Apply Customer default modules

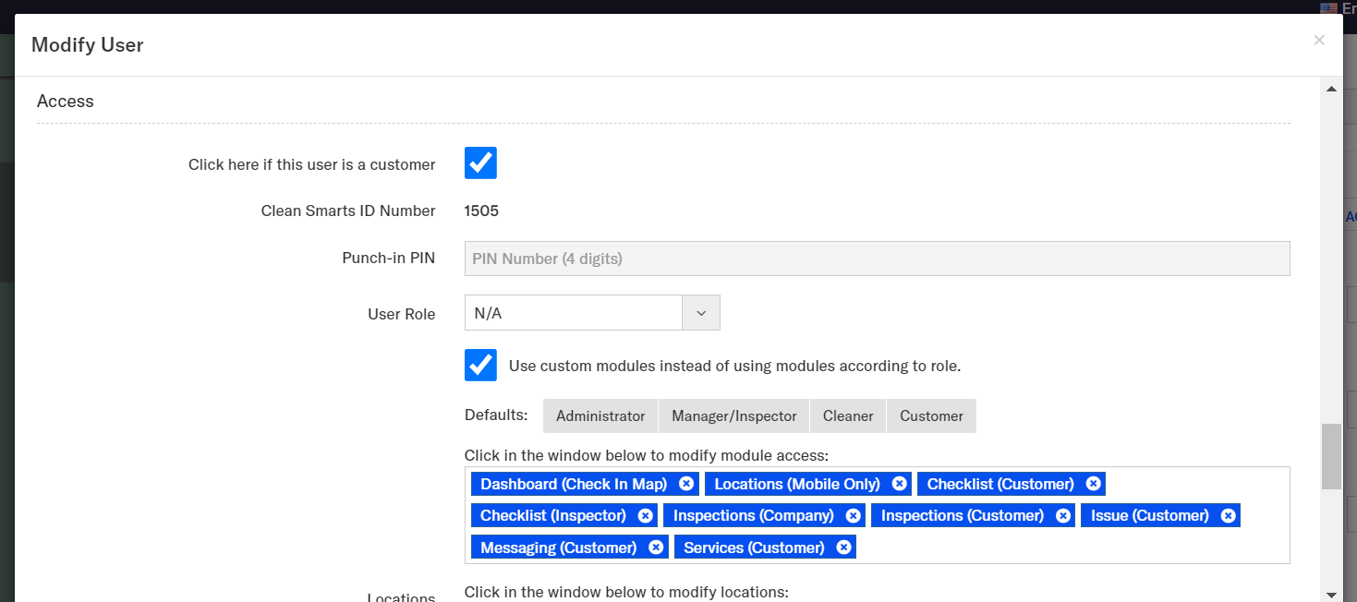click(931, 416)
